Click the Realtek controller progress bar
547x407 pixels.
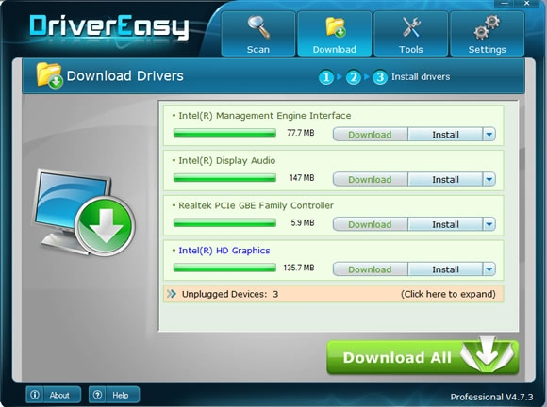[224, 222]
